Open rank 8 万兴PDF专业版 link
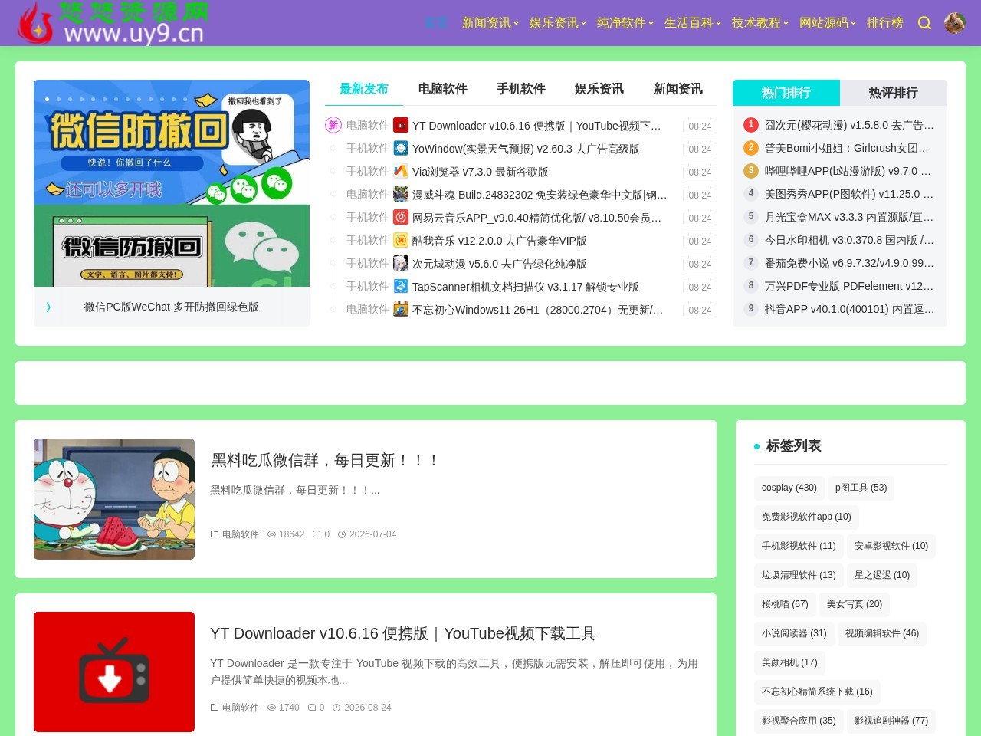The width and height of the screenshot is (981, 736). coord(849,286)
